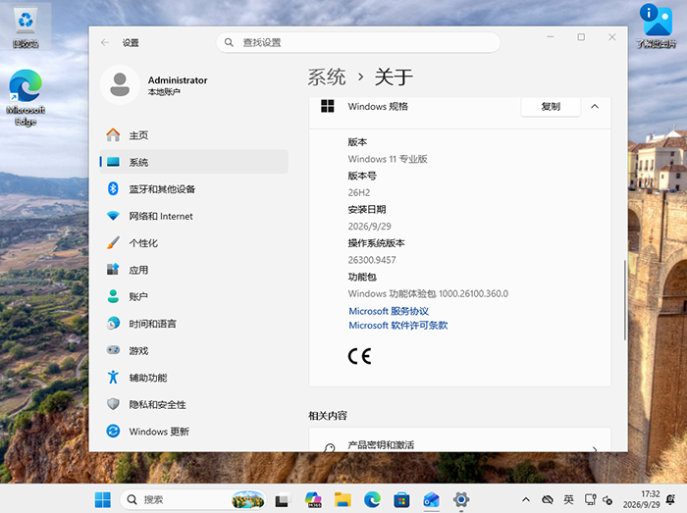
Task: Click the Settings gear taskbar icon
Action: click(461, 499)
